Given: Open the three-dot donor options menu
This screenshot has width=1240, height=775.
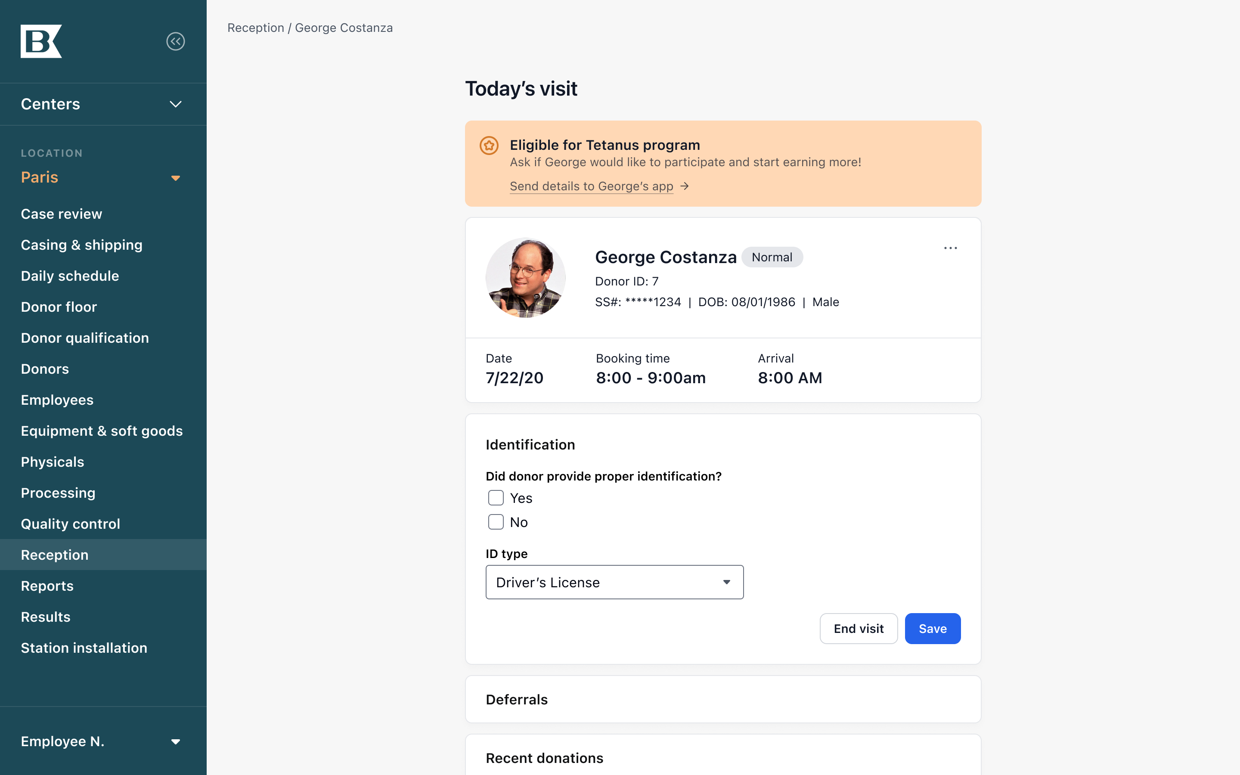Looking at the screenshot, I should (x=951, y=248).
